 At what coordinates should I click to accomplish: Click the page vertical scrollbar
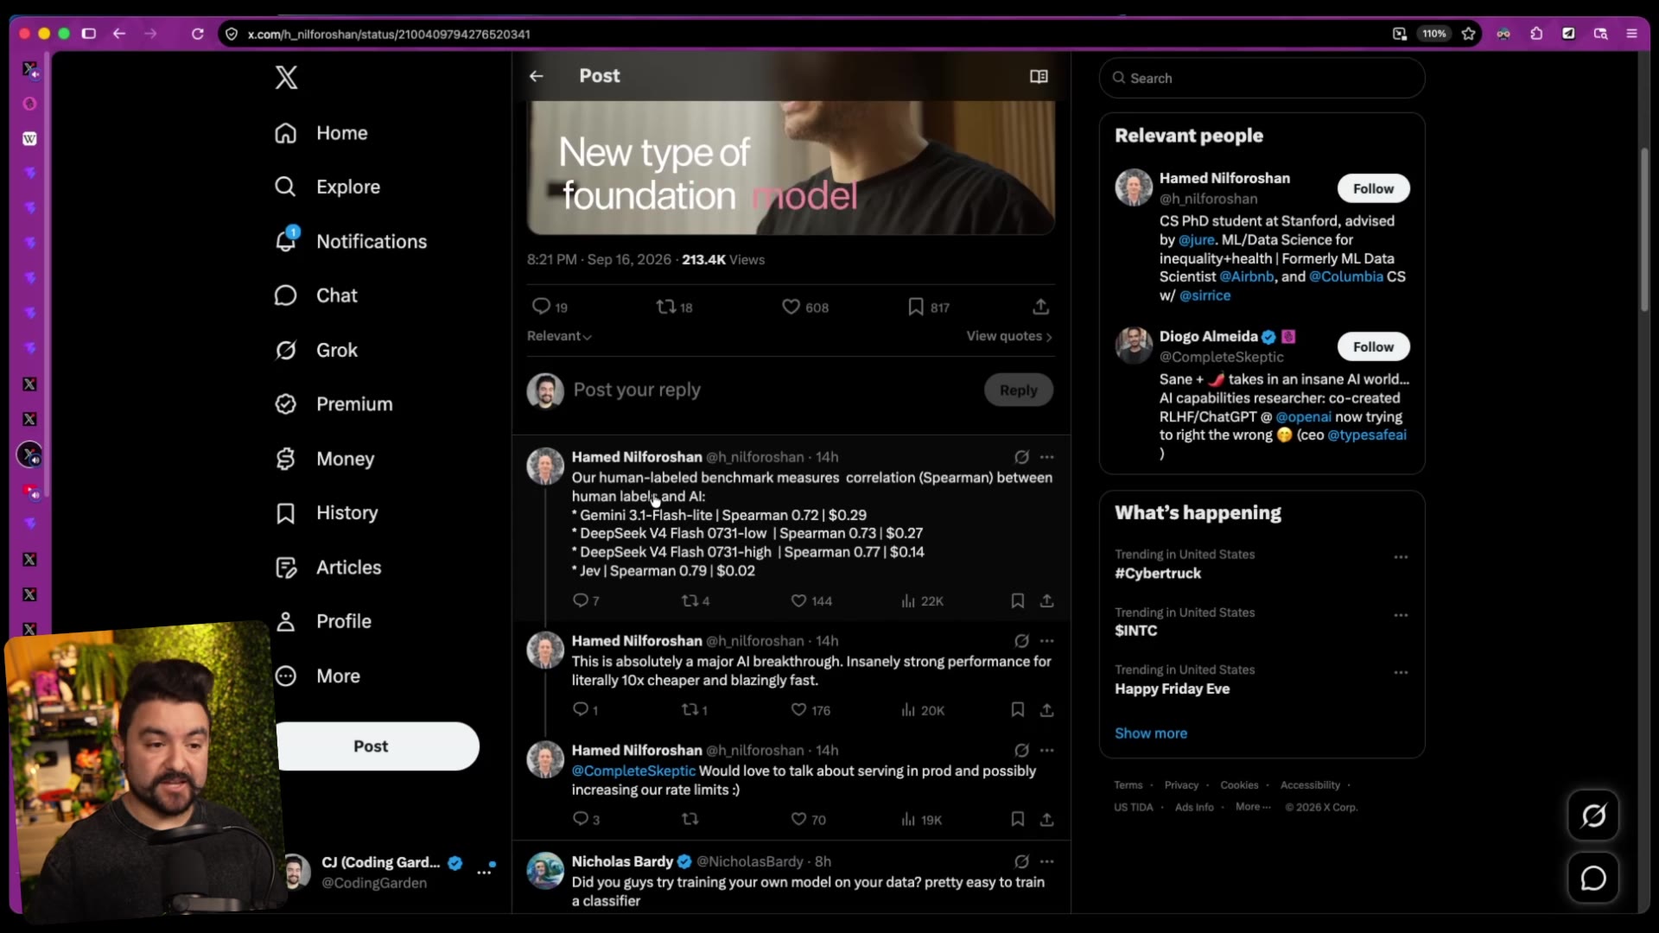pyautogui.click(x=1643, y=230)
